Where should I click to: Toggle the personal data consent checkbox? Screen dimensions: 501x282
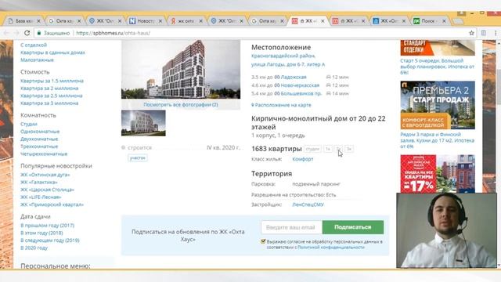click(x=263, y=241)
